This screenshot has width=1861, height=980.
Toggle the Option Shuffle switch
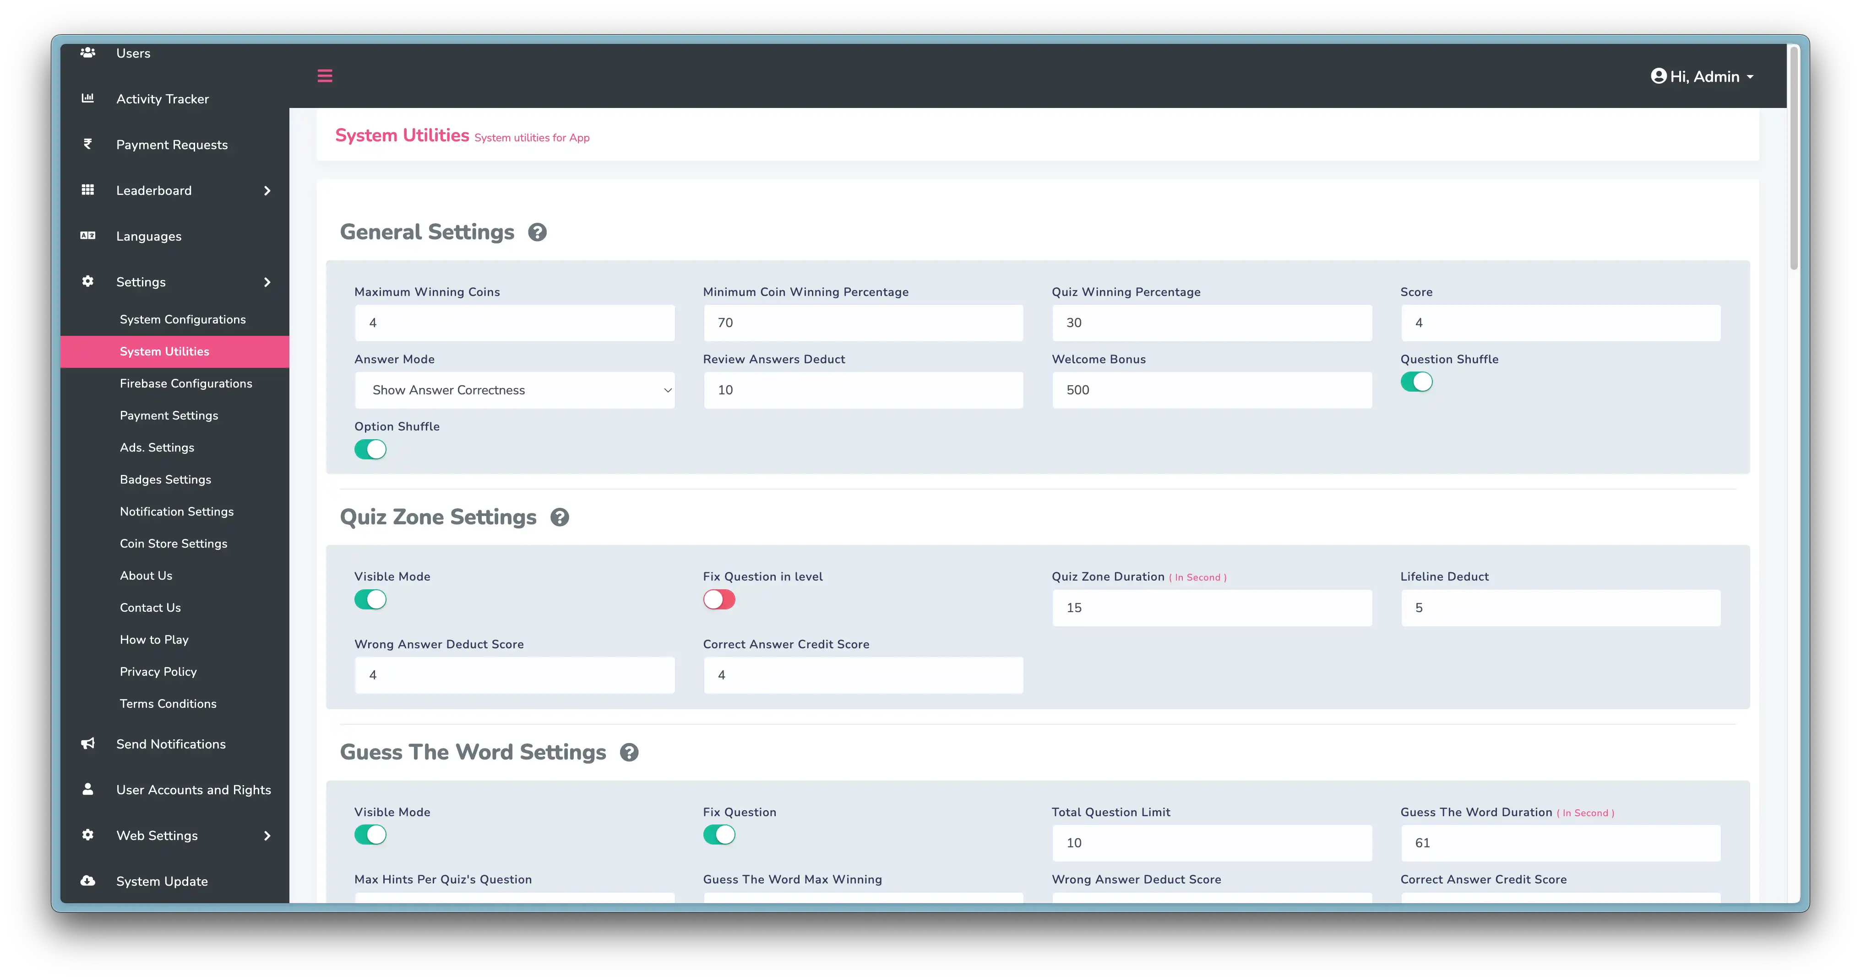point(370,450)
